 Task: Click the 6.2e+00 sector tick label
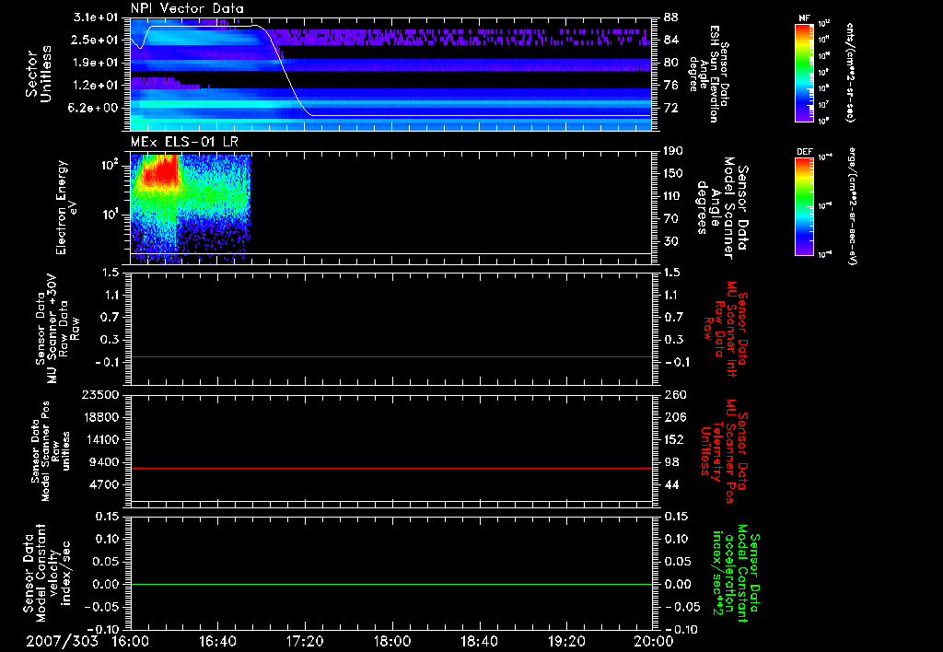(x=95, y=108)
